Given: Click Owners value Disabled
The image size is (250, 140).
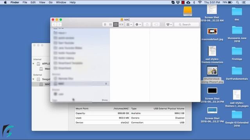Looking at the screenshot, I should coord(180,118).
